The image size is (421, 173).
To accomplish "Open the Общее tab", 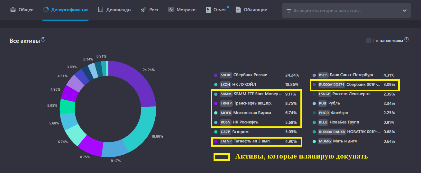I will (22, 10).
